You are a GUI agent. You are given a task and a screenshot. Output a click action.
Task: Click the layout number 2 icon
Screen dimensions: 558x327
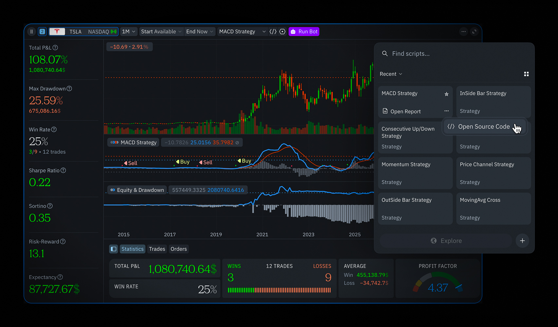click(42, 32)
